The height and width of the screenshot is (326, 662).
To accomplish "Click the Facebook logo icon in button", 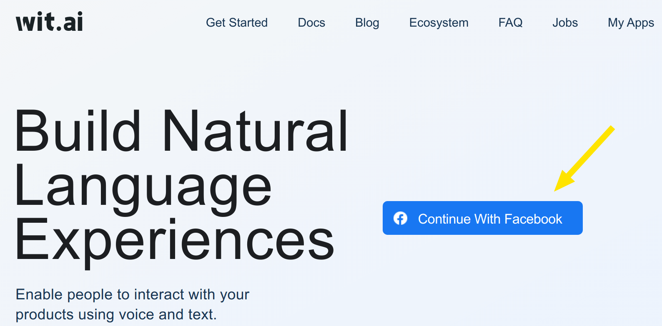I will 400,218.
